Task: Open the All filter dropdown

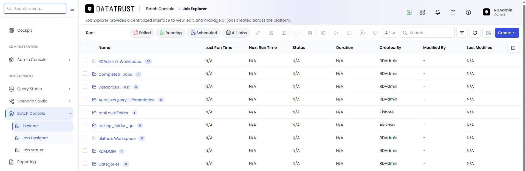Action: [390, 33]
